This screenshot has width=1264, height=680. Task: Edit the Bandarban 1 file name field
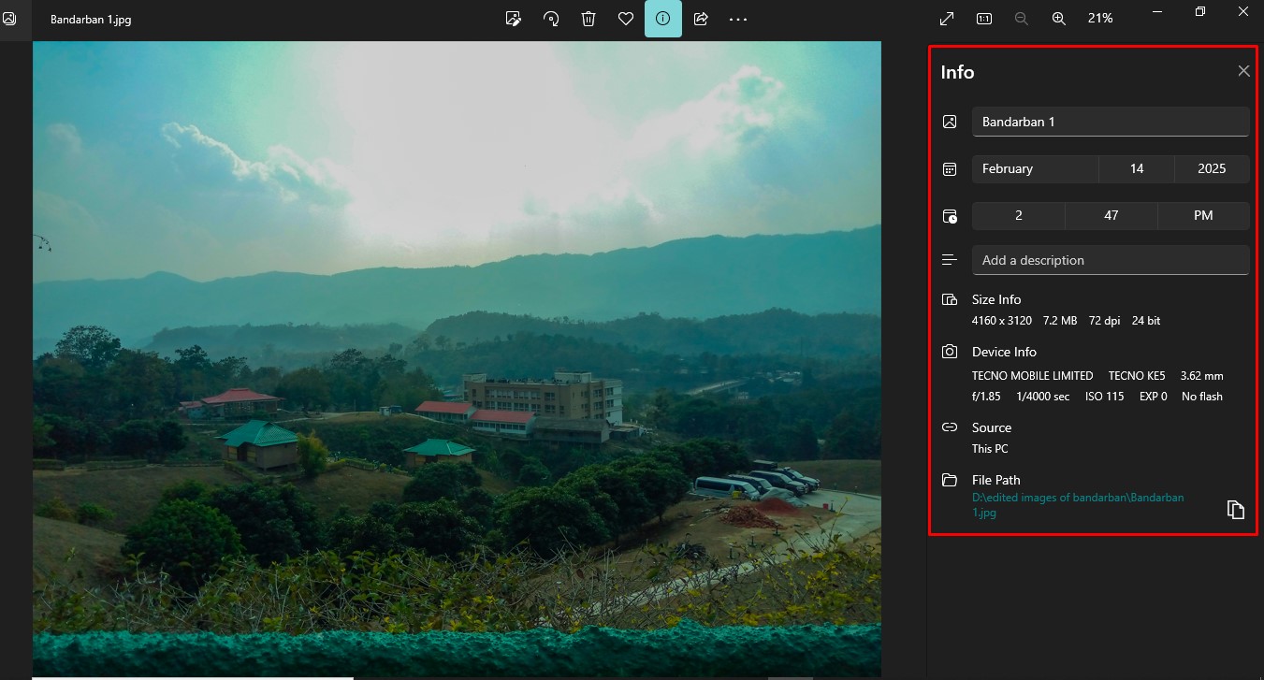(1111, 122)
